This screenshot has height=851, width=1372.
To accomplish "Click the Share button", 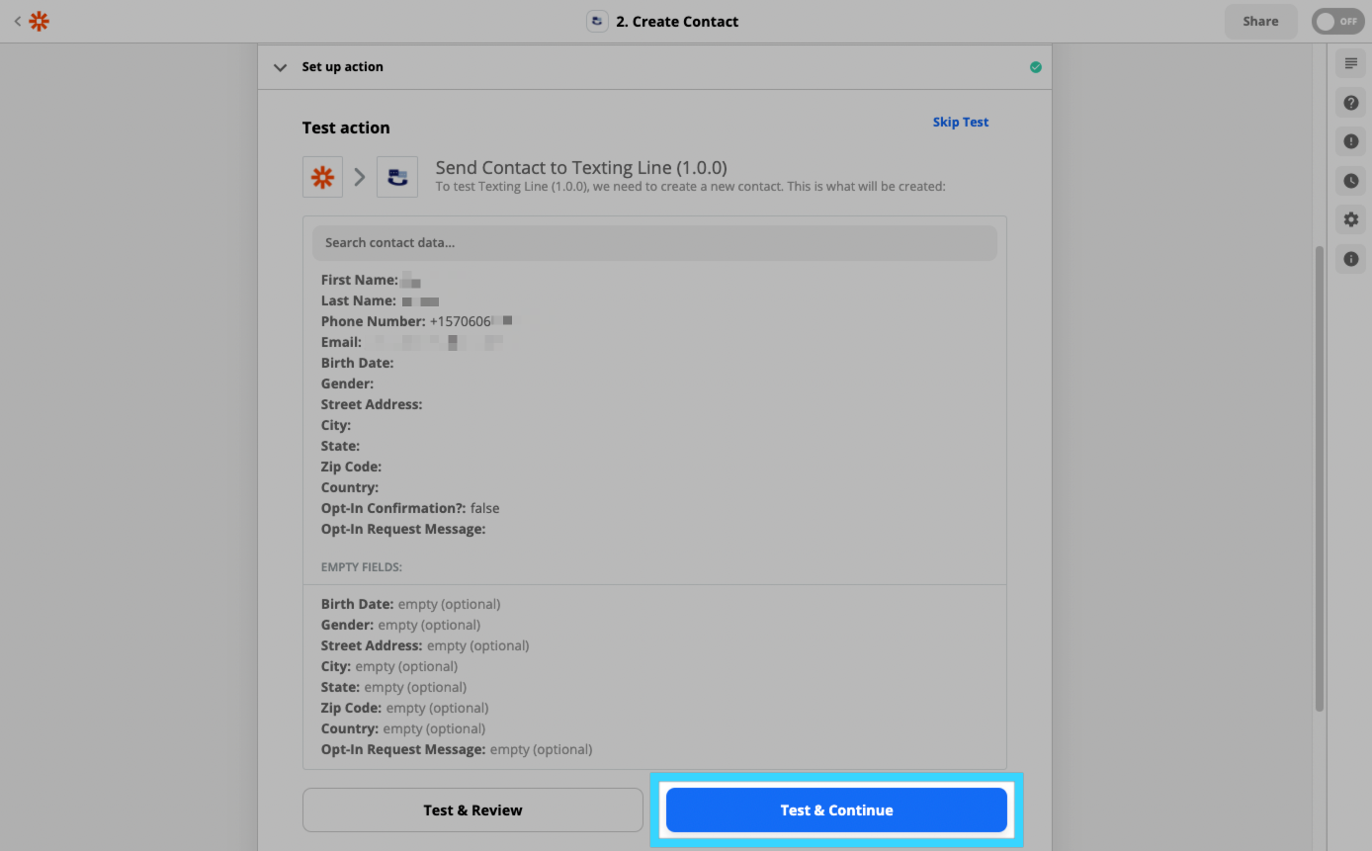I will pos(1260,21).
